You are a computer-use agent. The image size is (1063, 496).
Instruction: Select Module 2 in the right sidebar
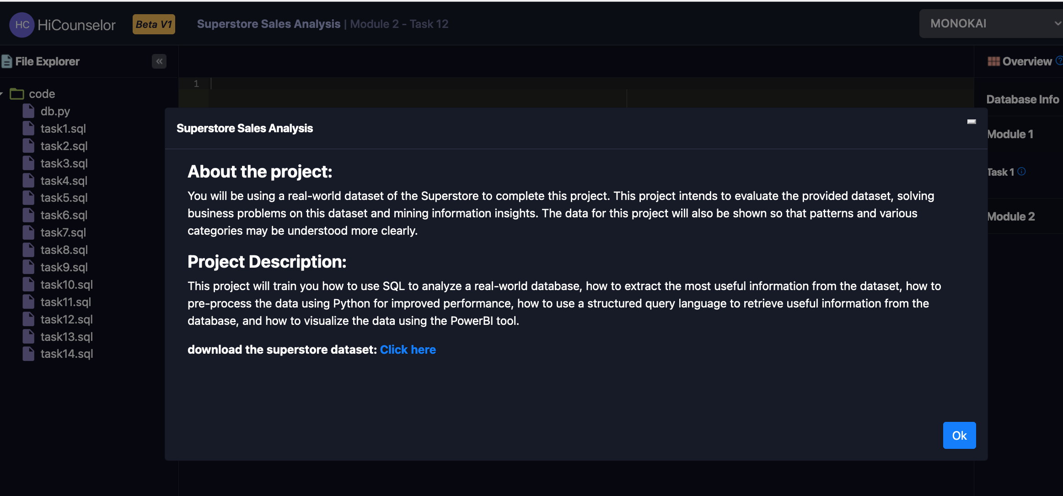[x=1011, y=216]
